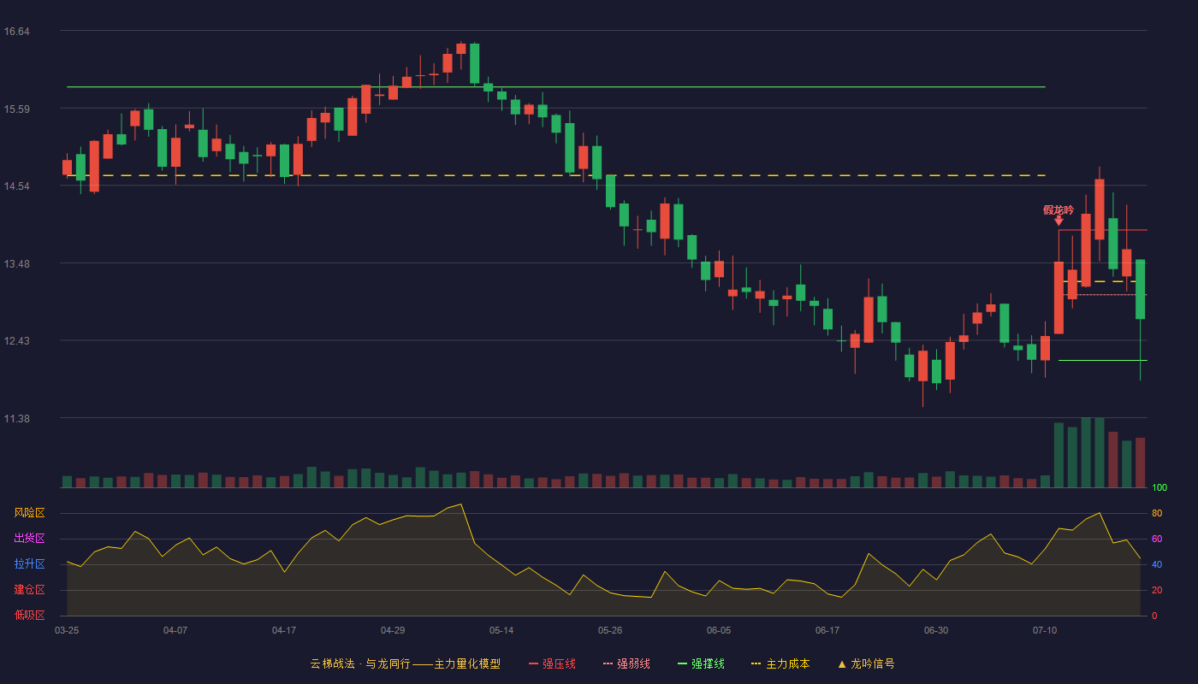Click the 06-30 date label
Image resolution: width=1198 pixels, height=684 pixels.
(x=936, y=630)
